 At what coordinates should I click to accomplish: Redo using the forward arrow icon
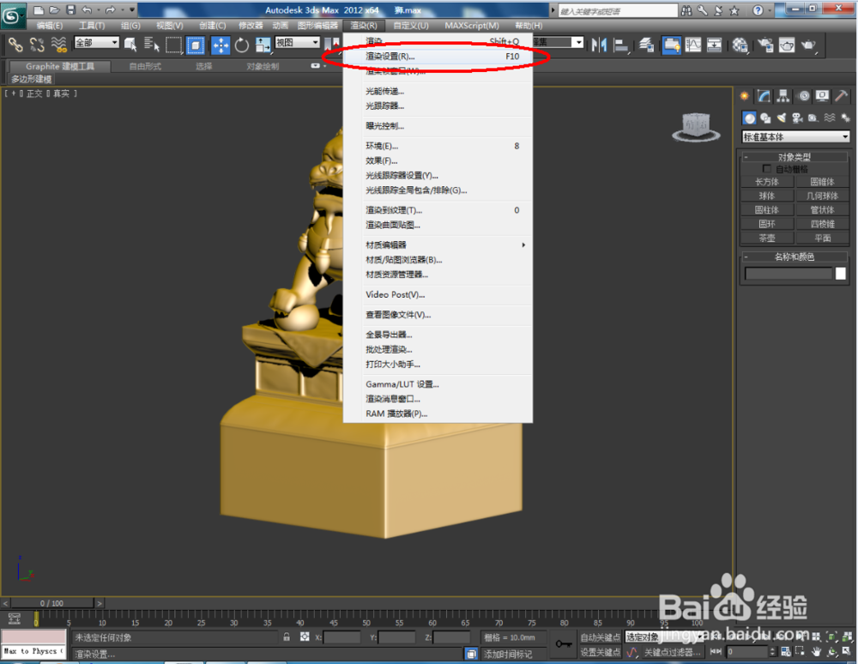pyautogui.click(x=111, y=9)
